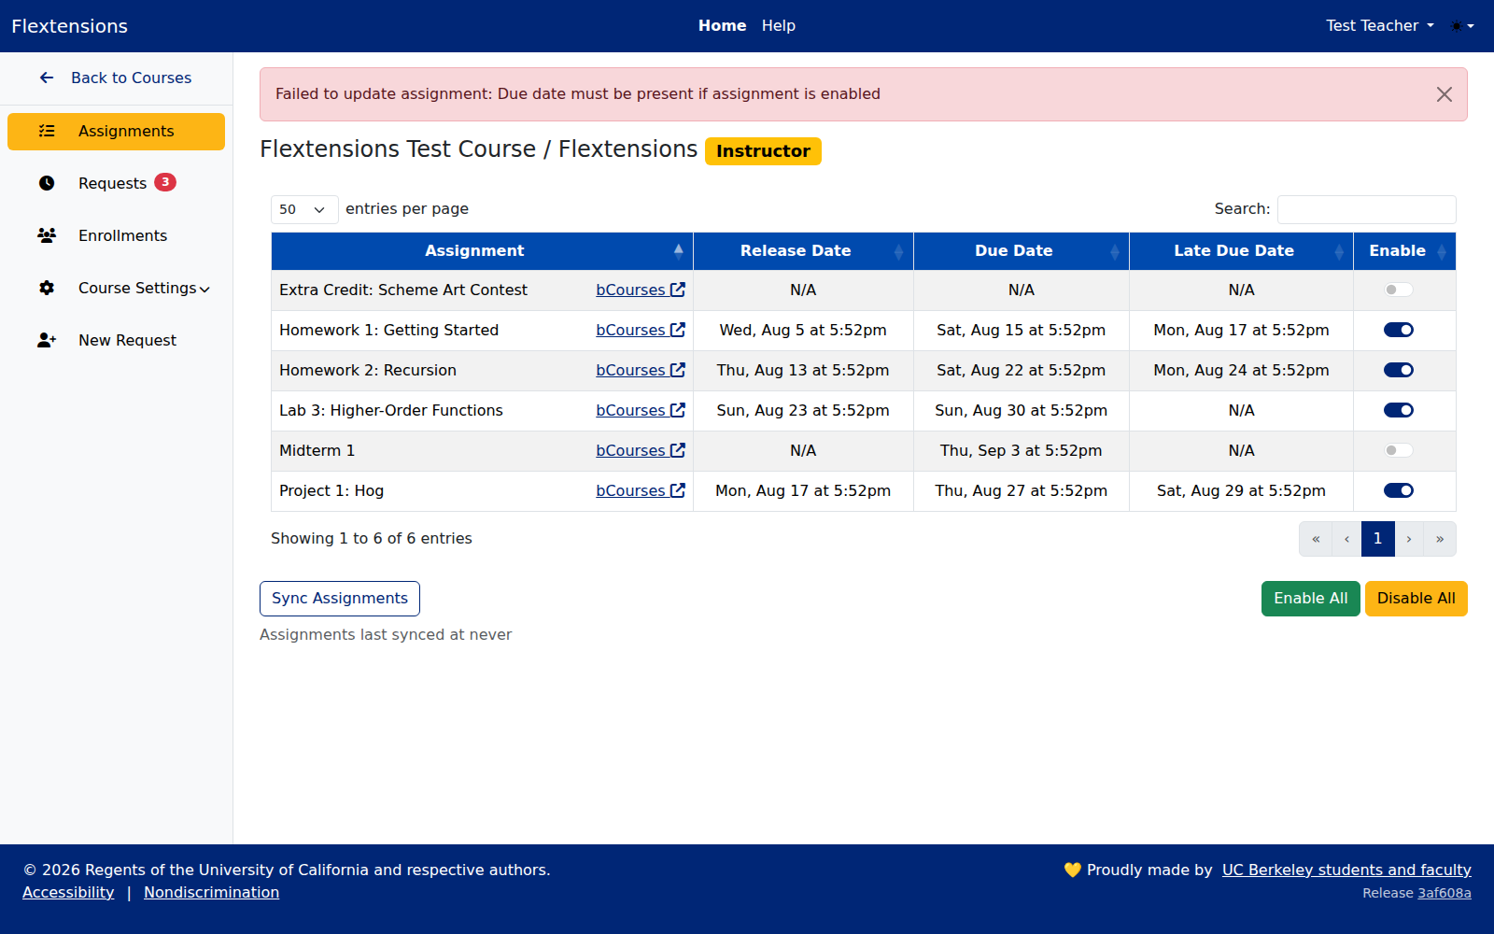Open bCourses link for Project 1 Hog

(641, 490)
